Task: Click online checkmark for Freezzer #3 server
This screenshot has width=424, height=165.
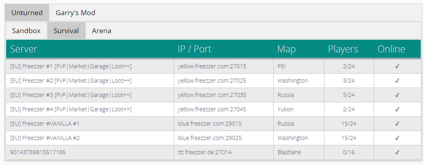Action: tap(397, 95)
